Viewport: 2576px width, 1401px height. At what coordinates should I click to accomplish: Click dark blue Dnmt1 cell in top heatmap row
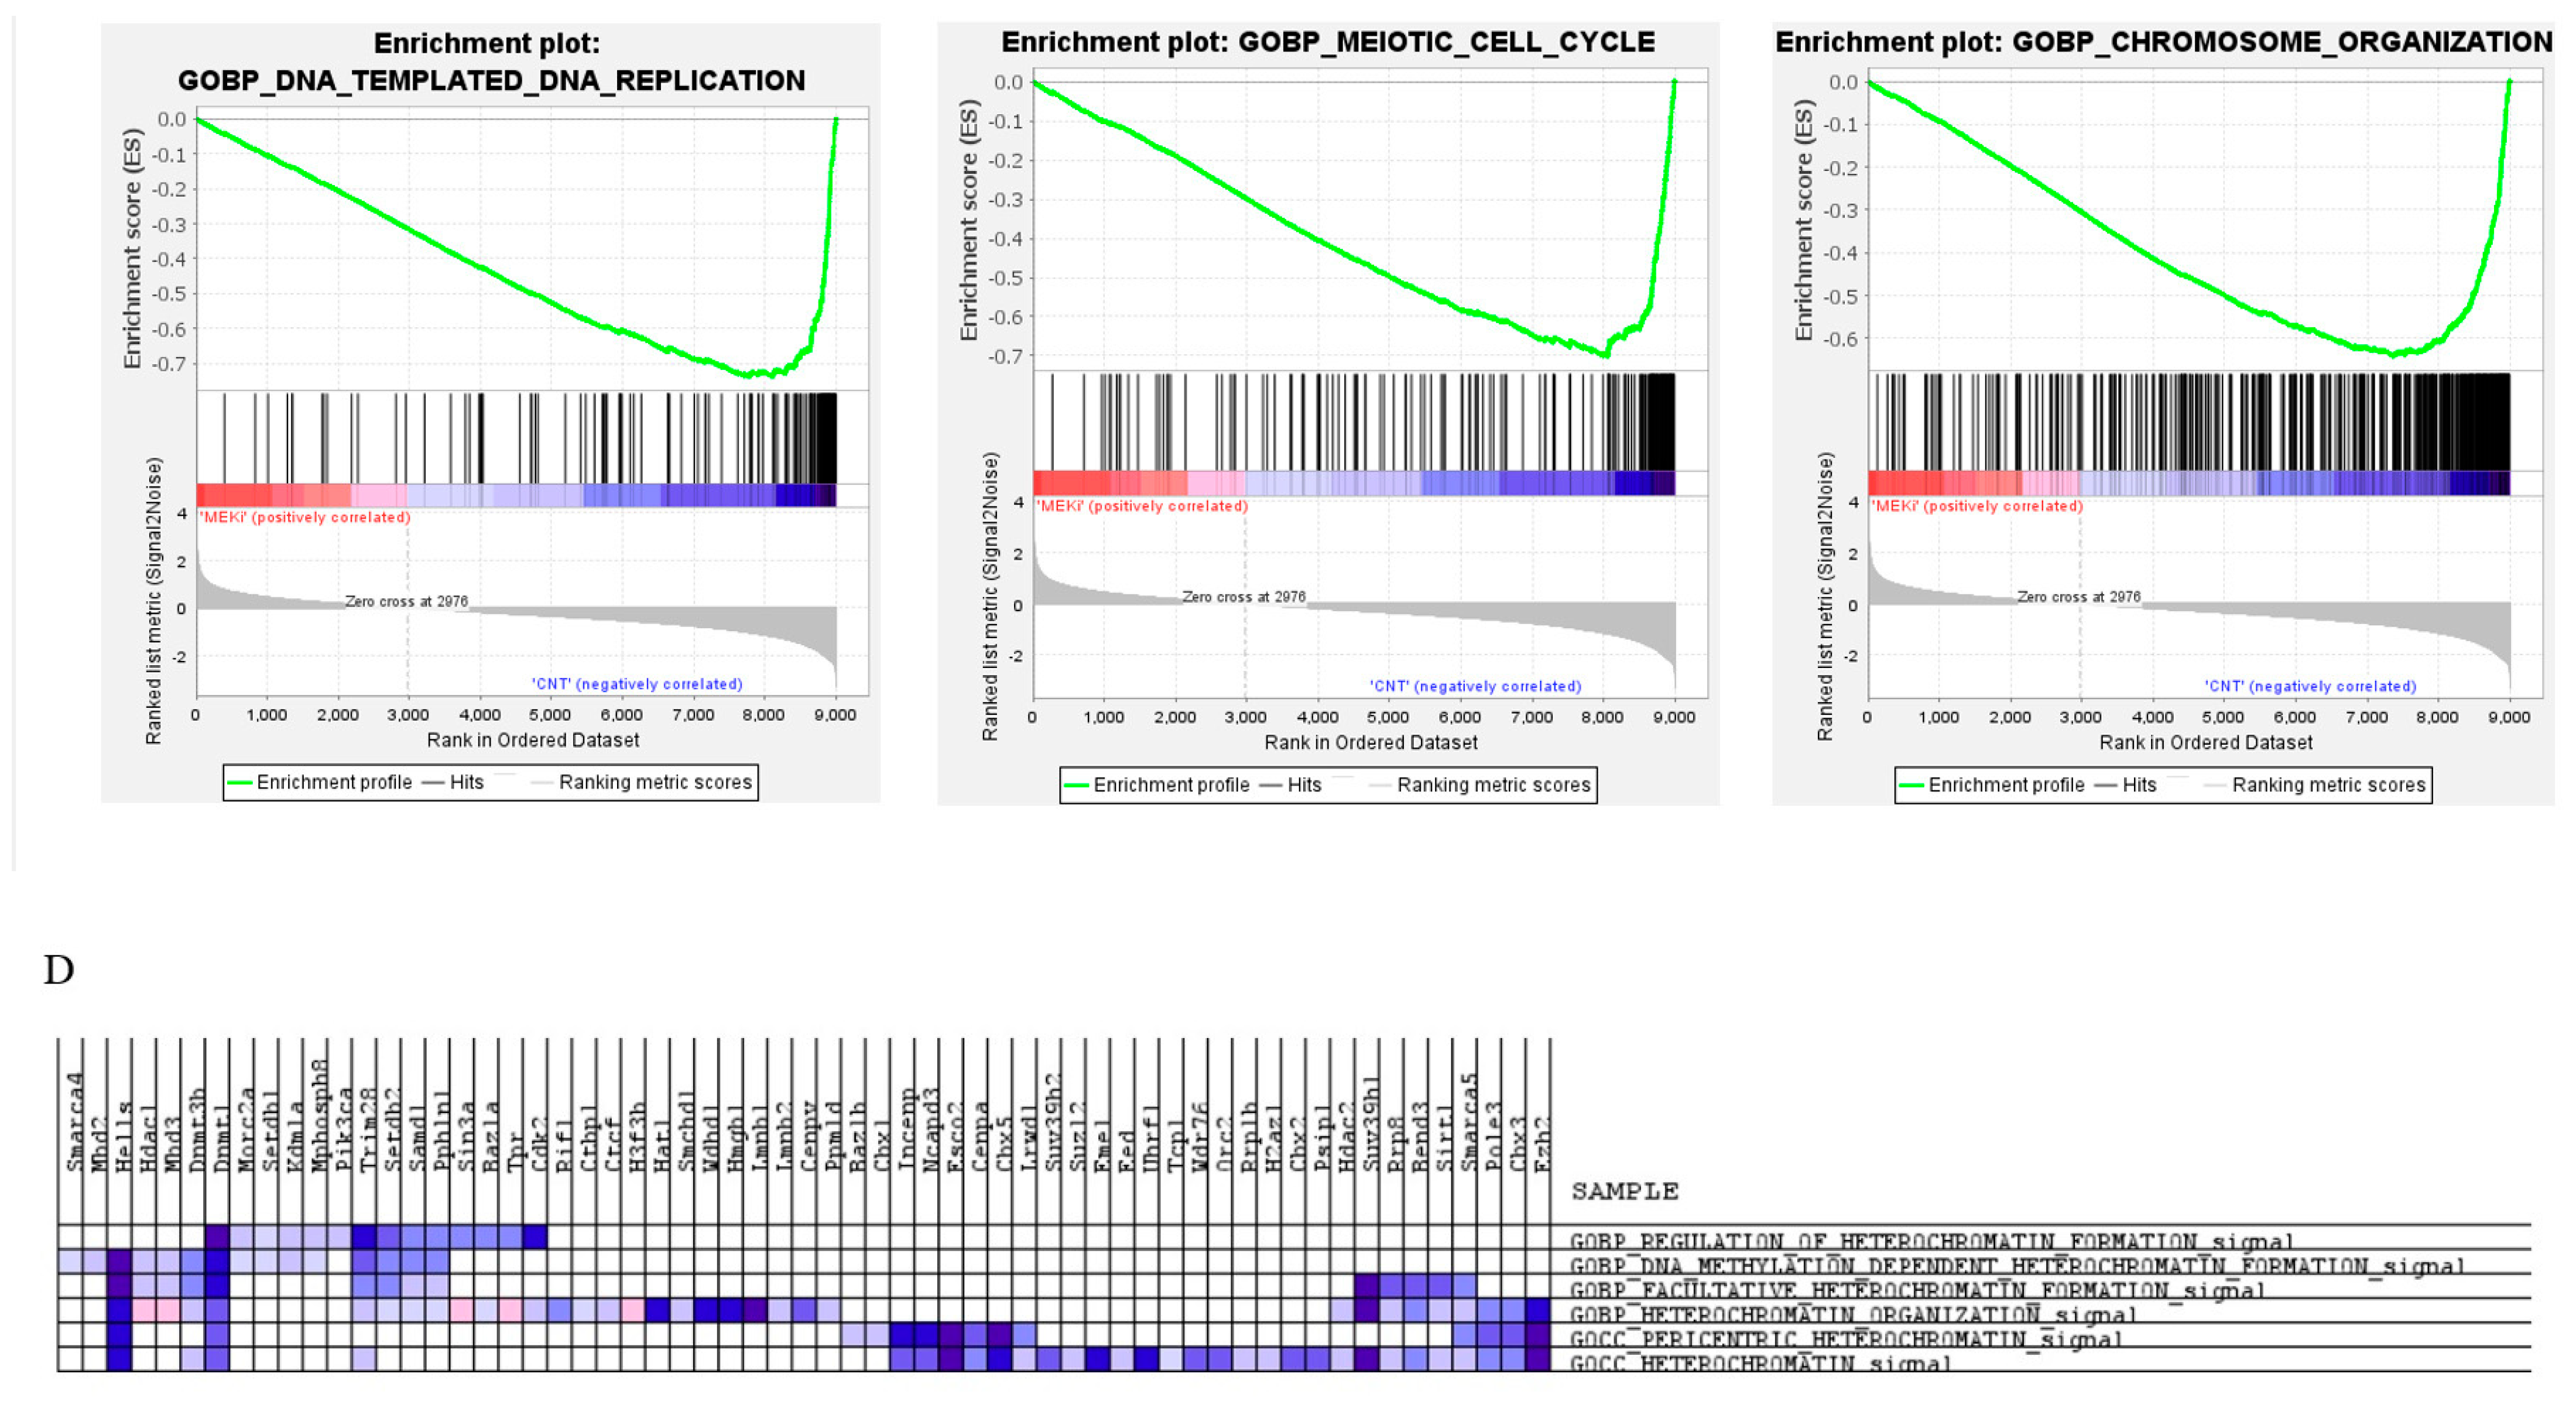pyautogui.click(x=217, y=1237)
